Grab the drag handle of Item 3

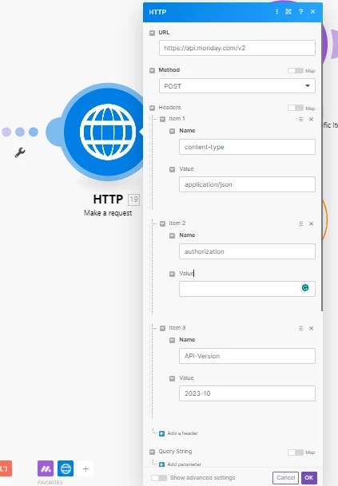tap(300, 328)
